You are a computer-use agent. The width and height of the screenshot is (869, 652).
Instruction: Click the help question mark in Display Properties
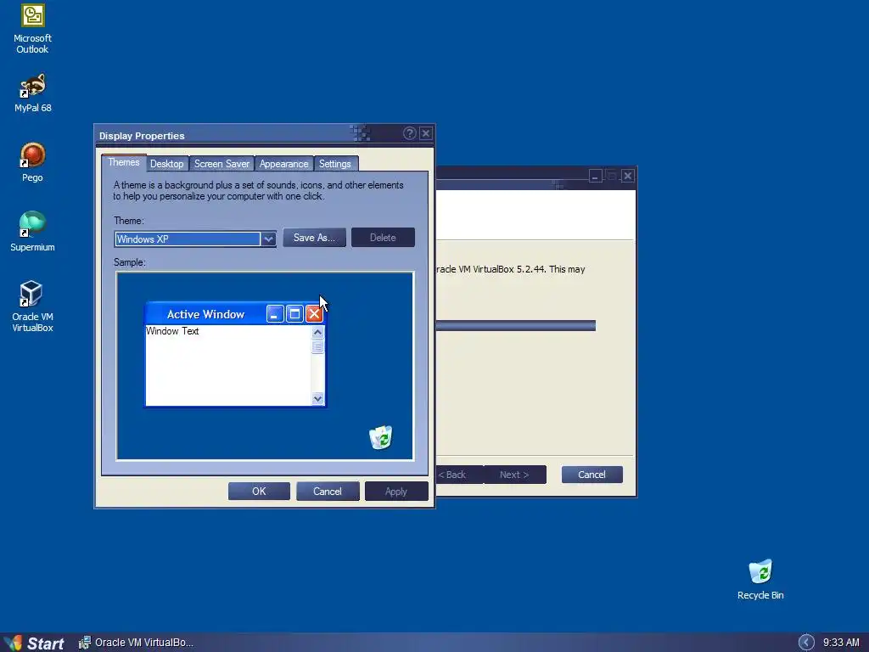click(x=410, y=133)
